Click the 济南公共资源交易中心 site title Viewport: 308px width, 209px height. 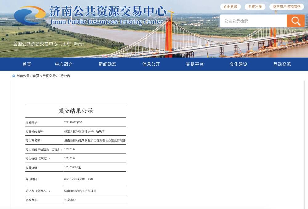[108, 12]
